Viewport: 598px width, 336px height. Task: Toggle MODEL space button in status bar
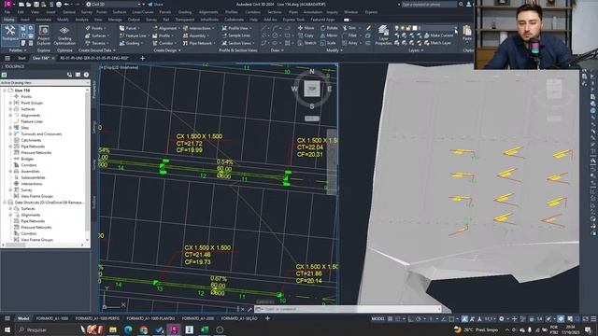pos(377,318)
